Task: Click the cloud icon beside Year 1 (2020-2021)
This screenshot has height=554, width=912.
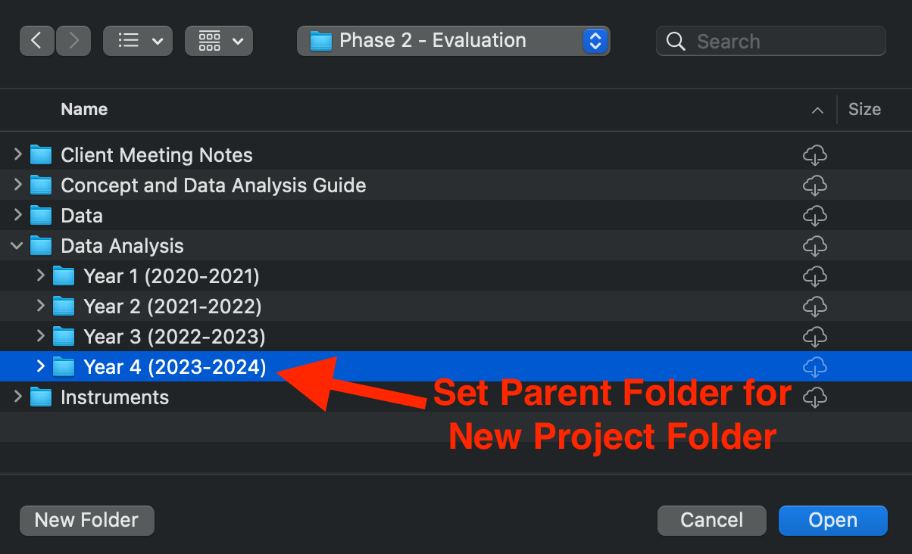Action: [815, 275]
